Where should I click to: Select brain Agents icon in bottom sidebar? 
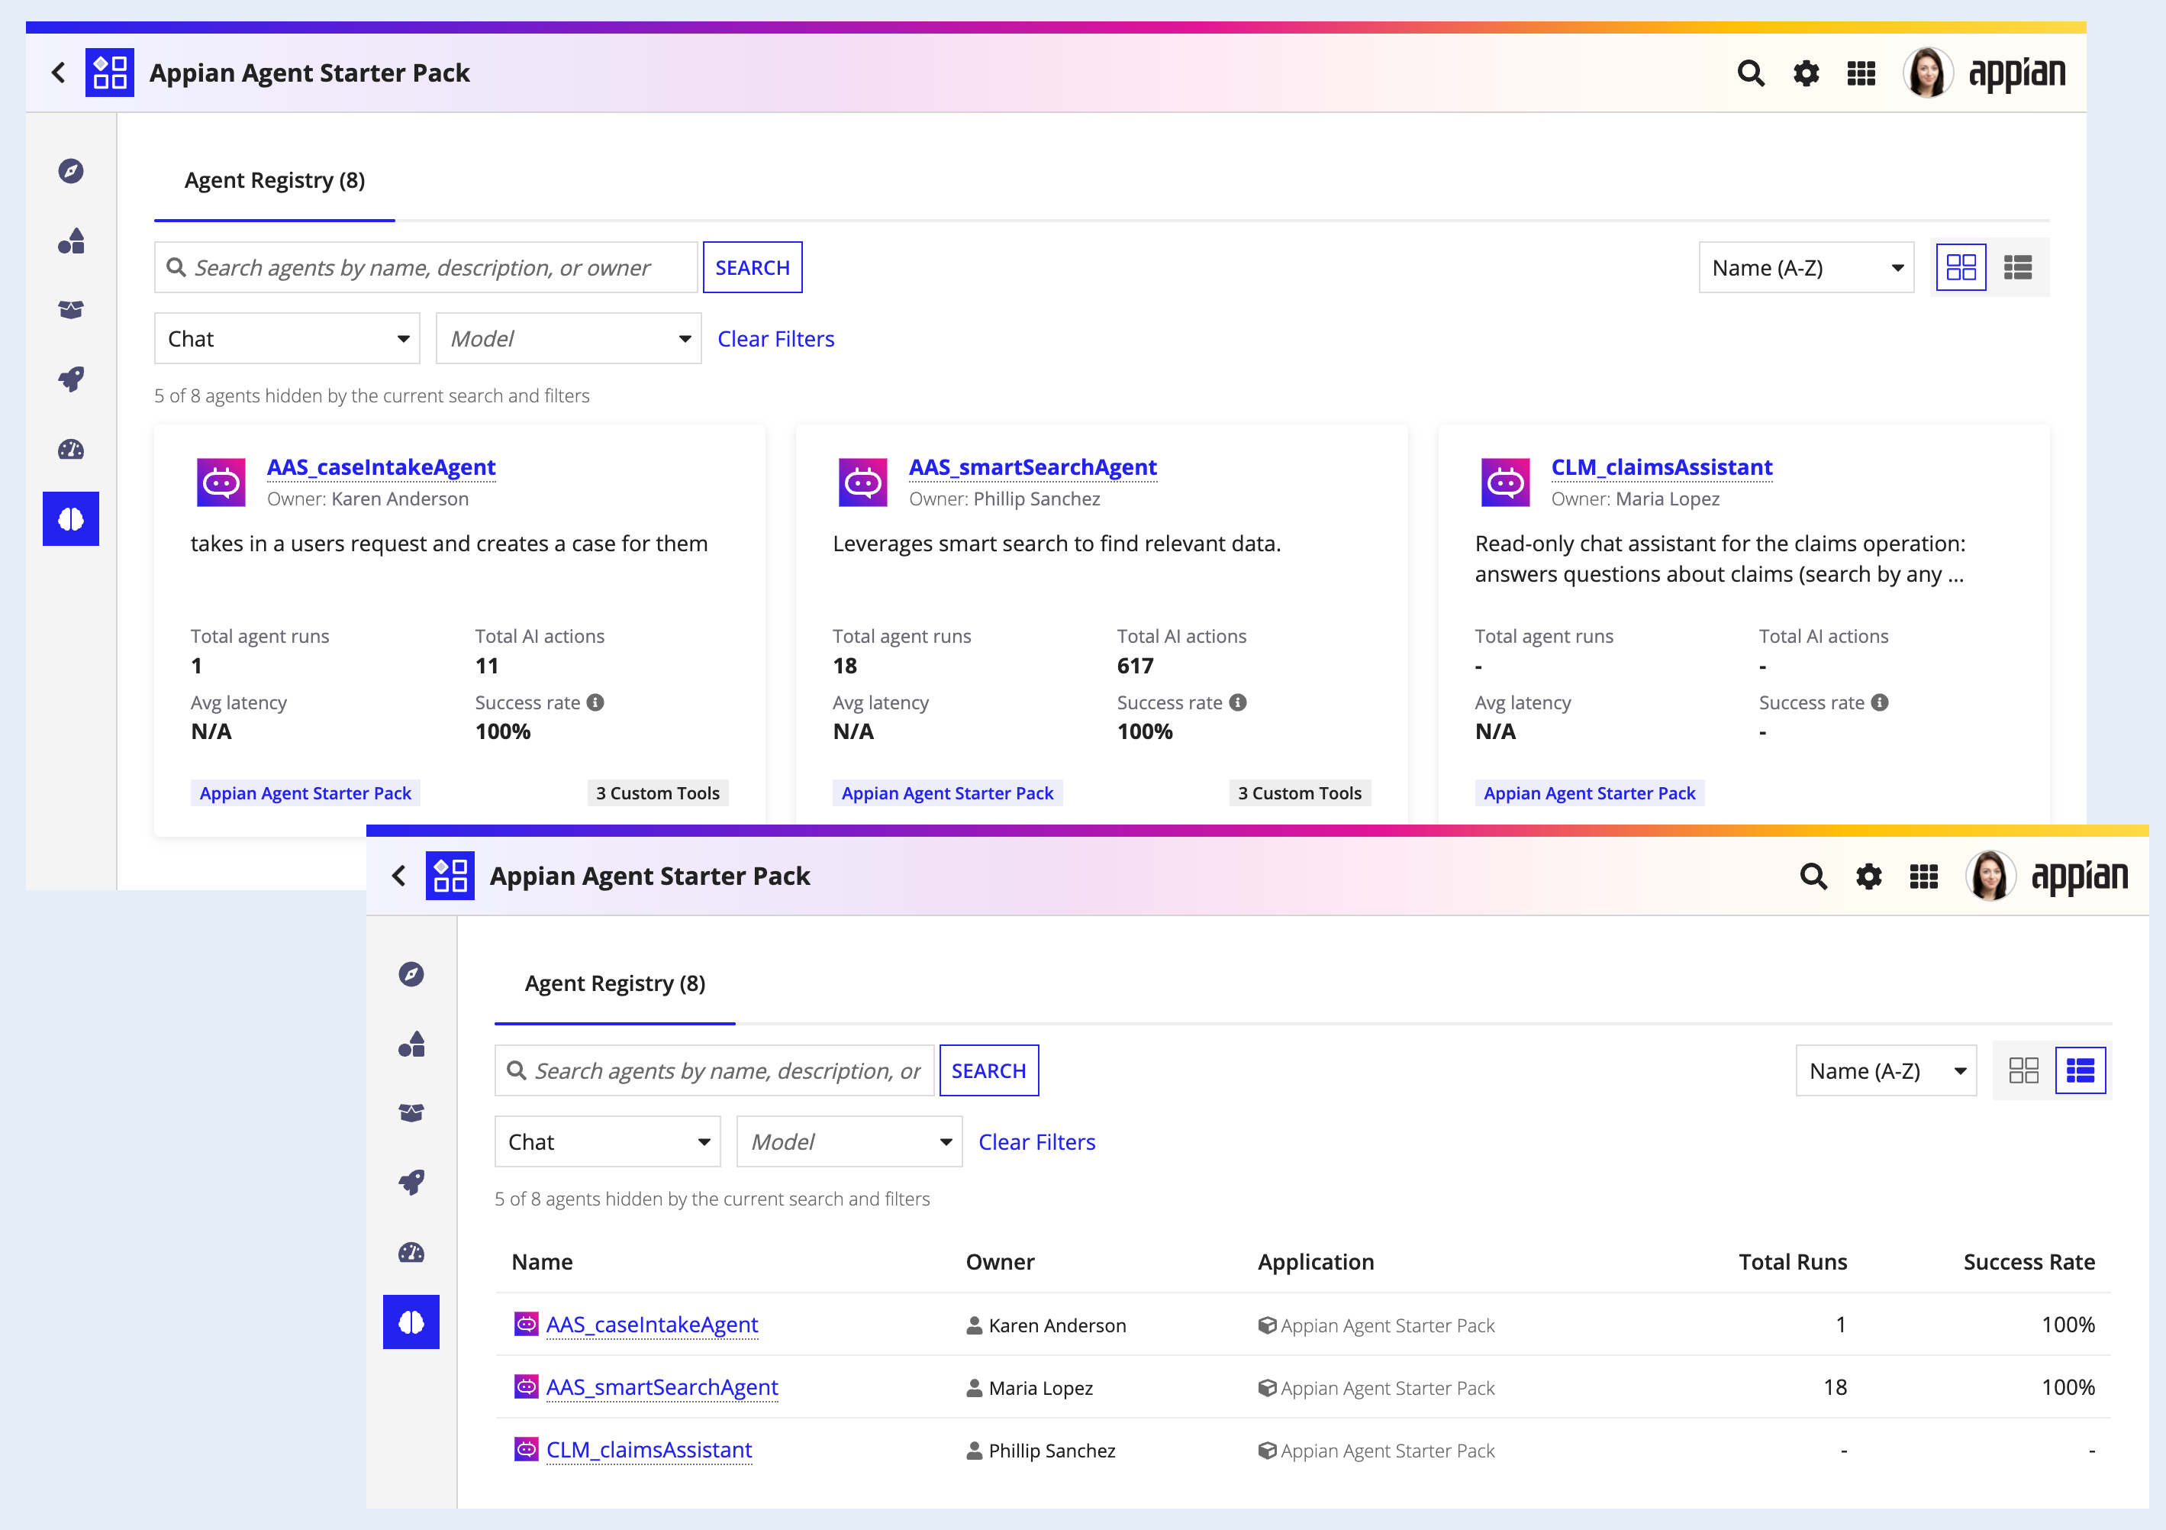click(x=411, y=1322)
